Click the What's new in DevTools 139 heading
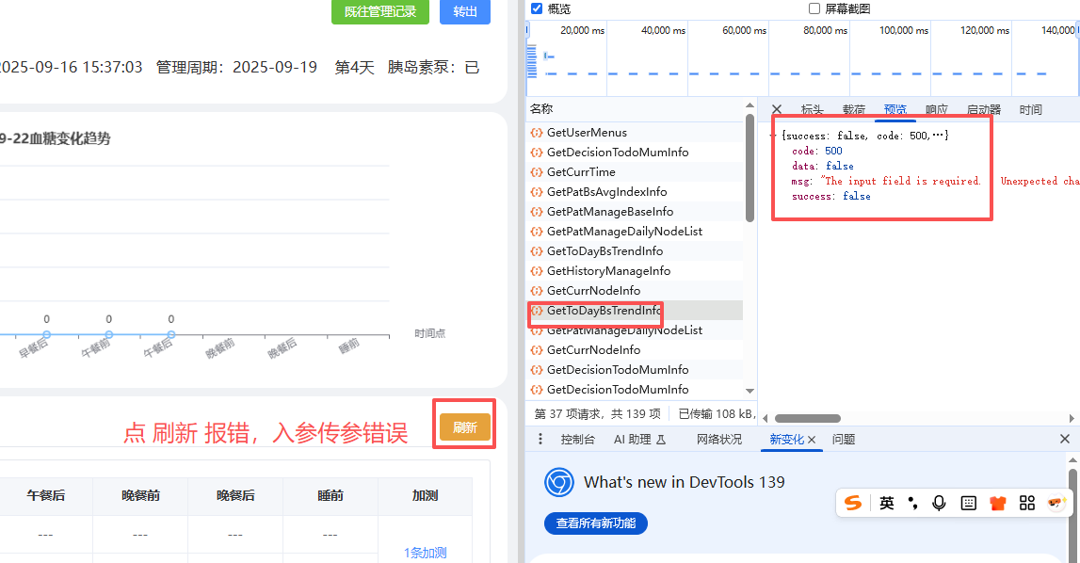1080x563 pixels. tap(684, 482)
